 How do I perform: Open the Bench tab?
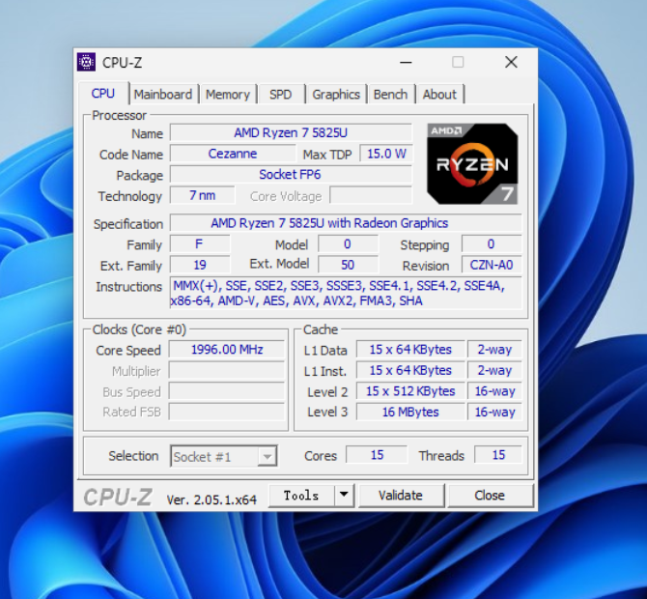click(x=390, y=95)
